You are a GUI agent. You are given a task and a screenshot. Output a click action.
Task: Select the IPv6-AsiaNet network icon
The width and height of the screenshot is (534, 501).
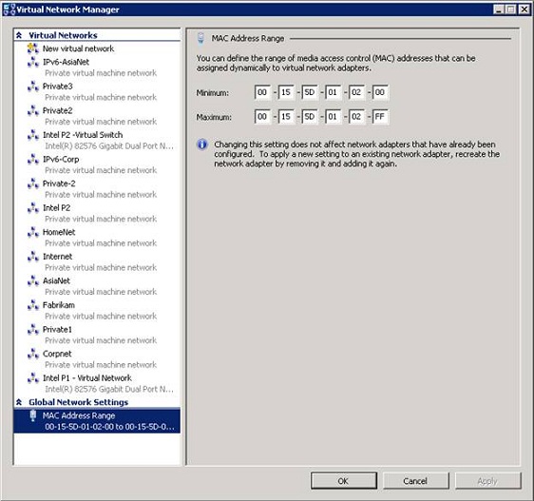[33, 62]
